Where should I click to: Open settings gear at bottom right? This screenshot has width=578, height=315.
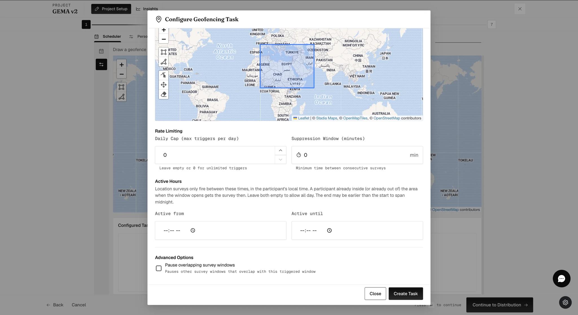point(565,302)
